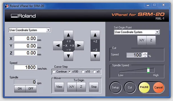
Task: Move tool to View position
Action: pos(59,87)
